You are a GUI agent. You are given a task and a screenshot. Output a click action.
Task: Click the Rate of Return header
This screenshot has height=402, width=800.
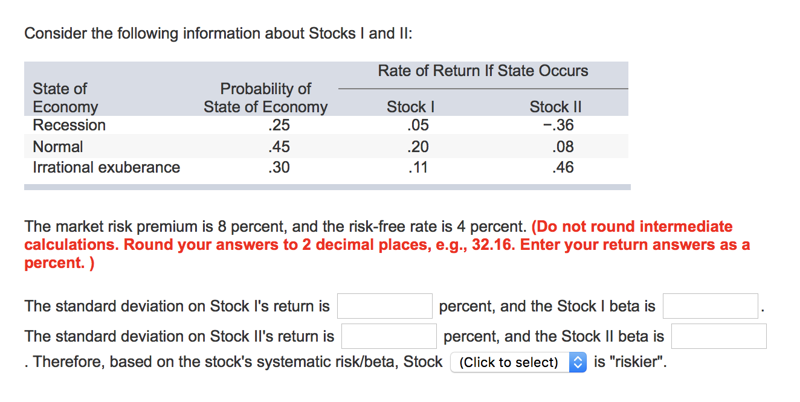click(483, 71)
